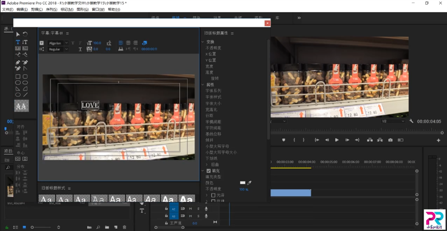This screenshot has width=447, height=231.
Task: Select the blue clip on the timeline
Action: coord(291,192)
